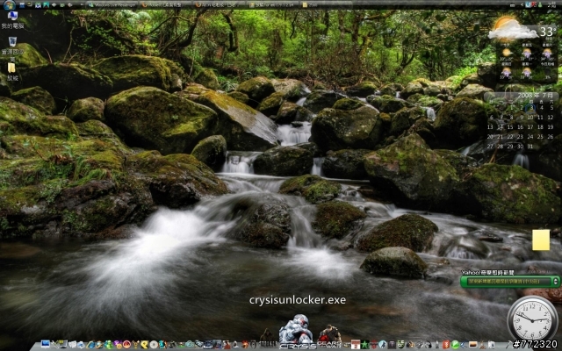Select date 12 in the calendar gadget
The image size is (562, 351).
pos(551,117)
